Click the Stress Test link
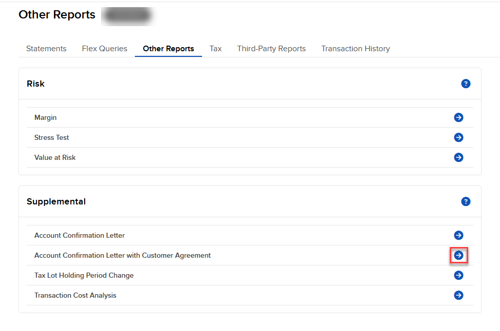Screen dimensions: 500x331 51,137
